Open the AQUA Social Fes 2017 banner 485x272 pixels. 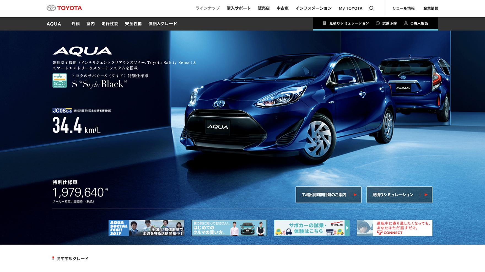(146, 228)
